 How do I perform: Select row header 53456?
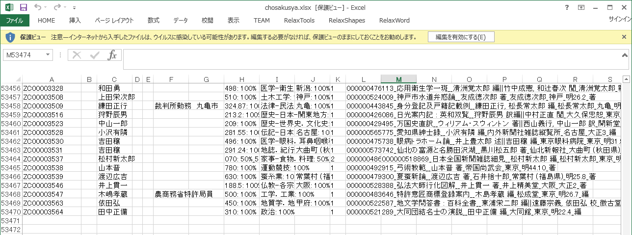click(11, 88)
